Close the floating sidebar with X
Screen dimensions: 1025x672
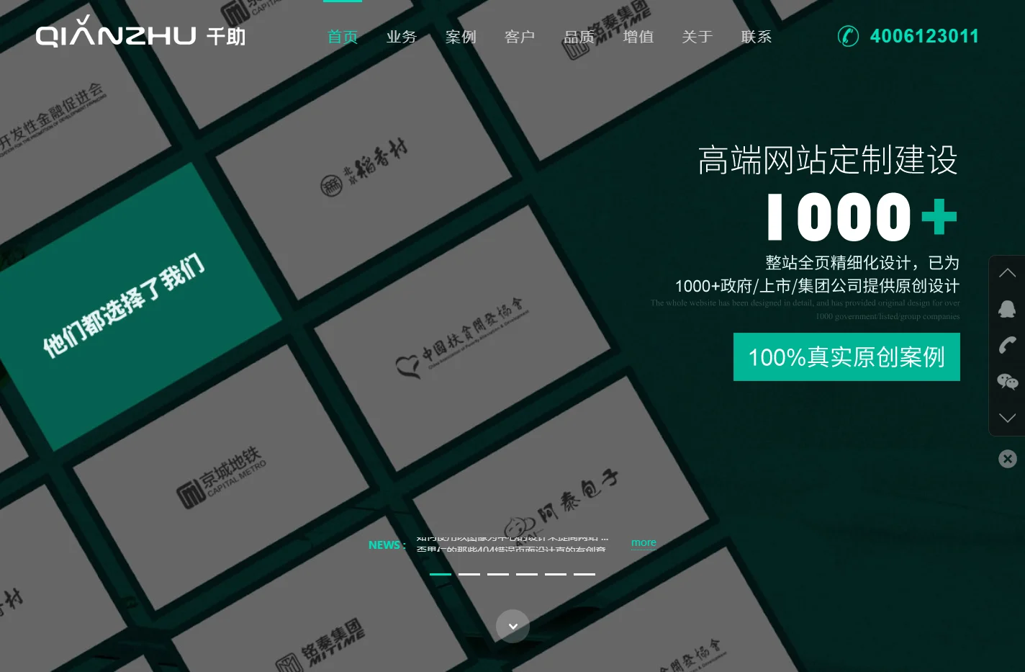pos(1008,459)
